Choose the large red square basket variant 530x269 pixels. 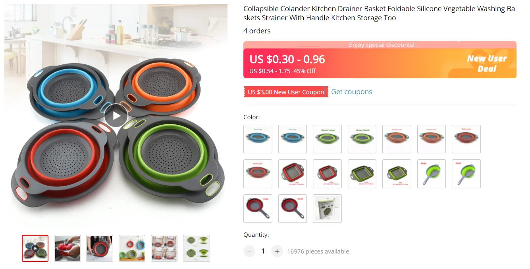(x=293, y=174)
